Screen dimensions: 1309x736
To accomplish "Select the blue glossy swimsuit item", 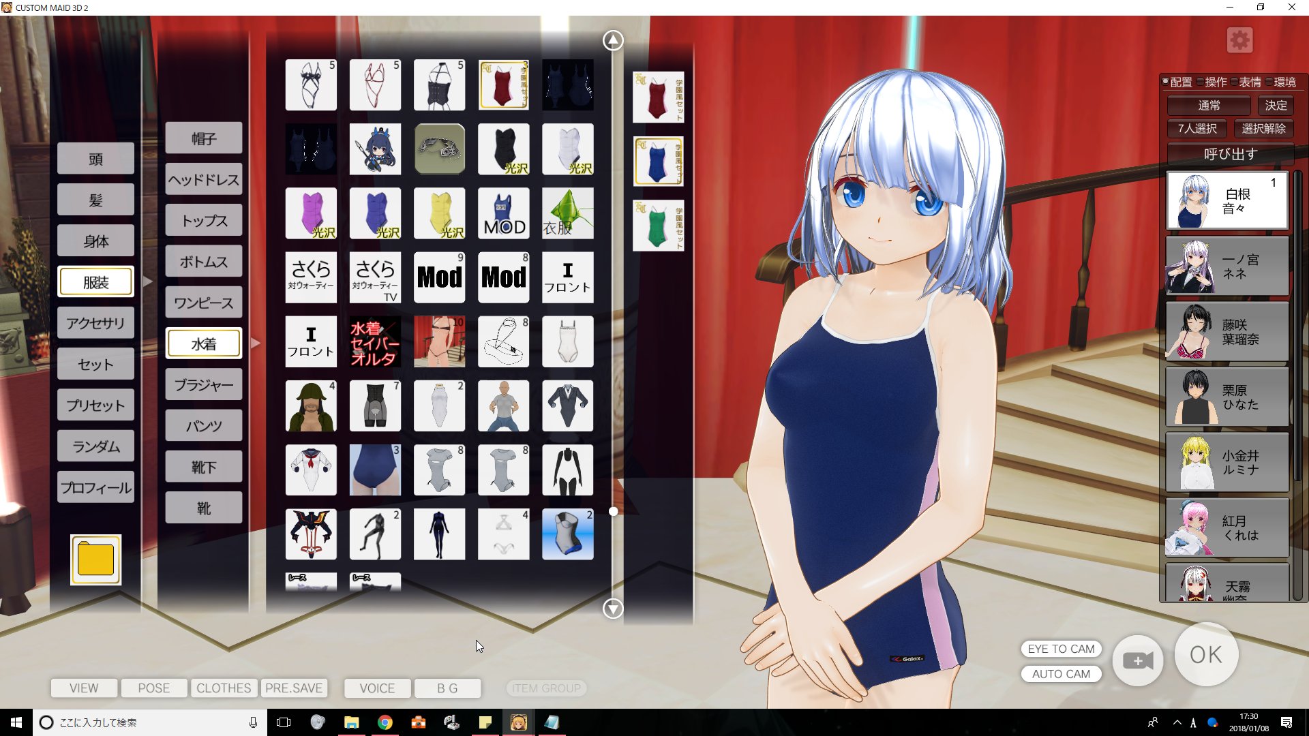I will point(375,213).
